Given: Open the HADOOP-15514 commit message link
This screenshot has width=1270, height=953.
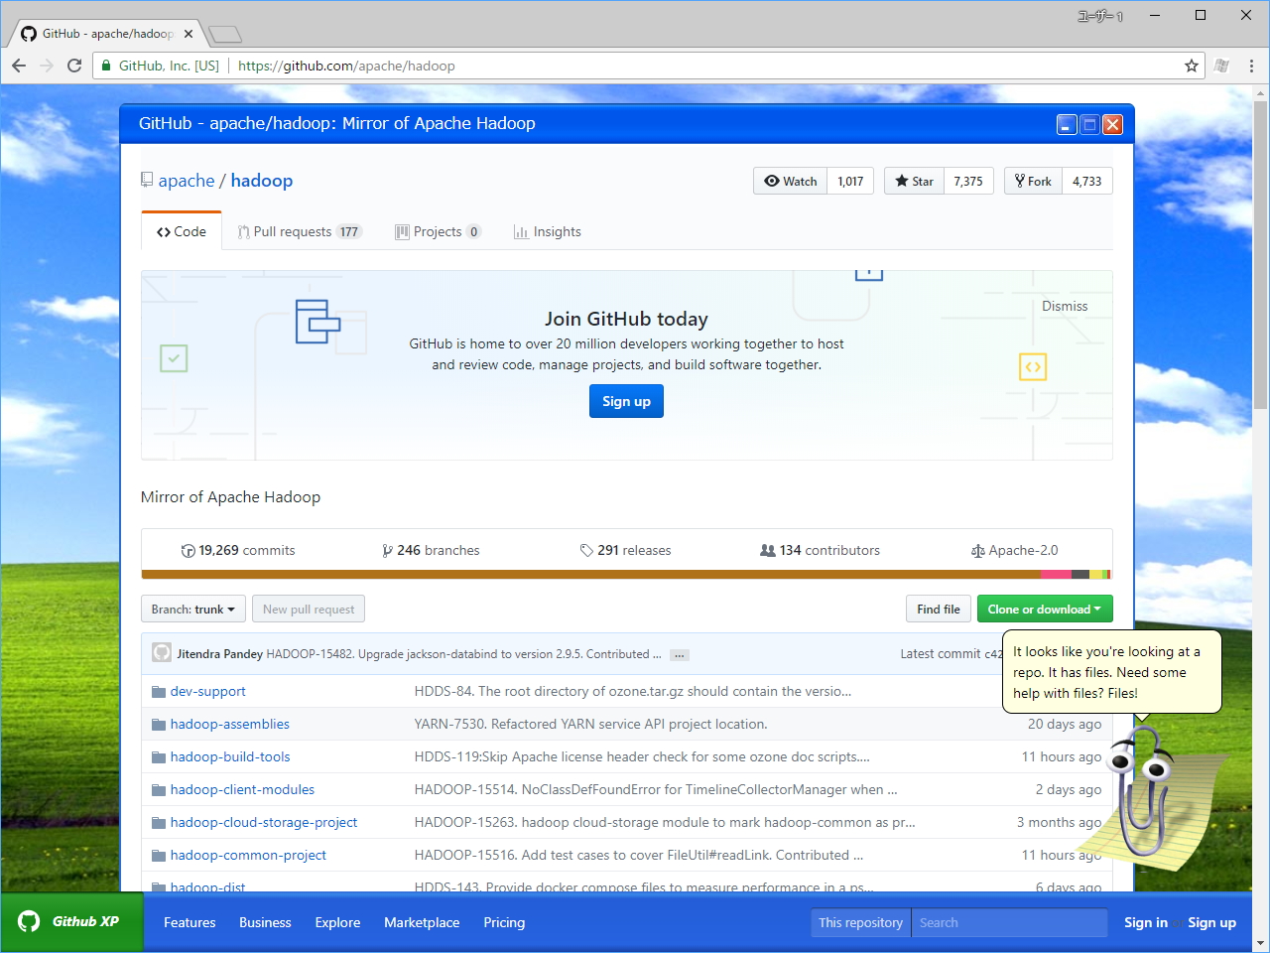Looking at the screenshot, I should point(656,789).
